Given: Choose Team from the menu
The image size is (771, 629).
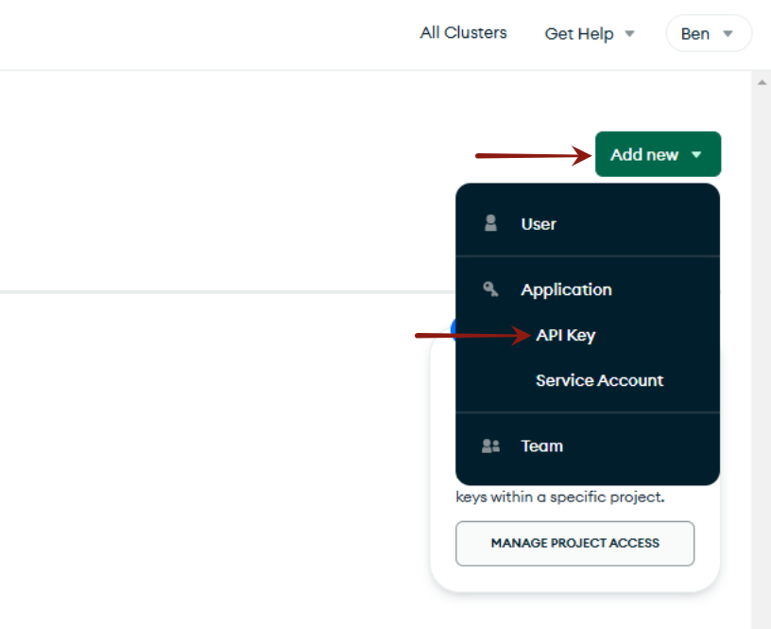Looking at the screenshot, I should [x=588, y=446].
